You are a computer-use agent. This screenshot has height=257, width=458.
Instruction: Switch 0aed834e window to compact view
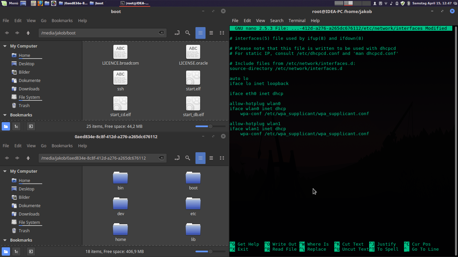tap(222, 158)
